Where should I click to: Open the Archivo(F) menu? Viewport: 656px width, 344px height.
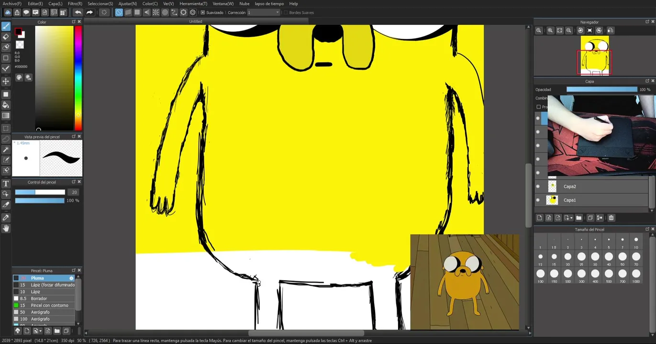click(12, 3)
